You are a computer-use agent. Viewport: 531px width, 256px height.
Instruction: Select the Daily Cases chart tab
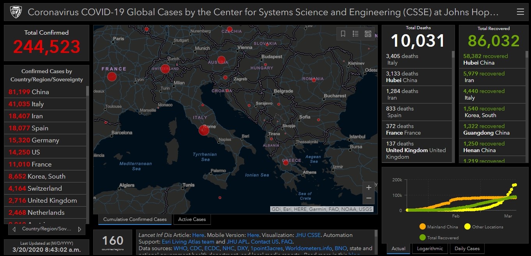tap(467, 248)
